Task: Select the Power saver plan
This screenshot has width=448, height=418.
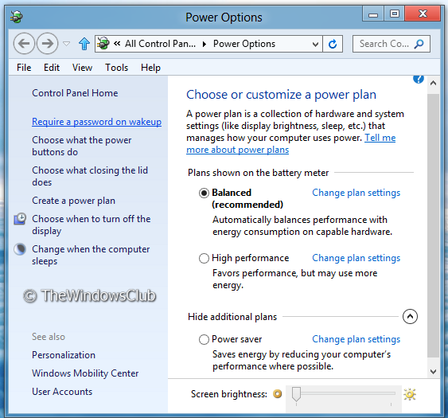Action: pyautogui.click(x=204, y=339)
